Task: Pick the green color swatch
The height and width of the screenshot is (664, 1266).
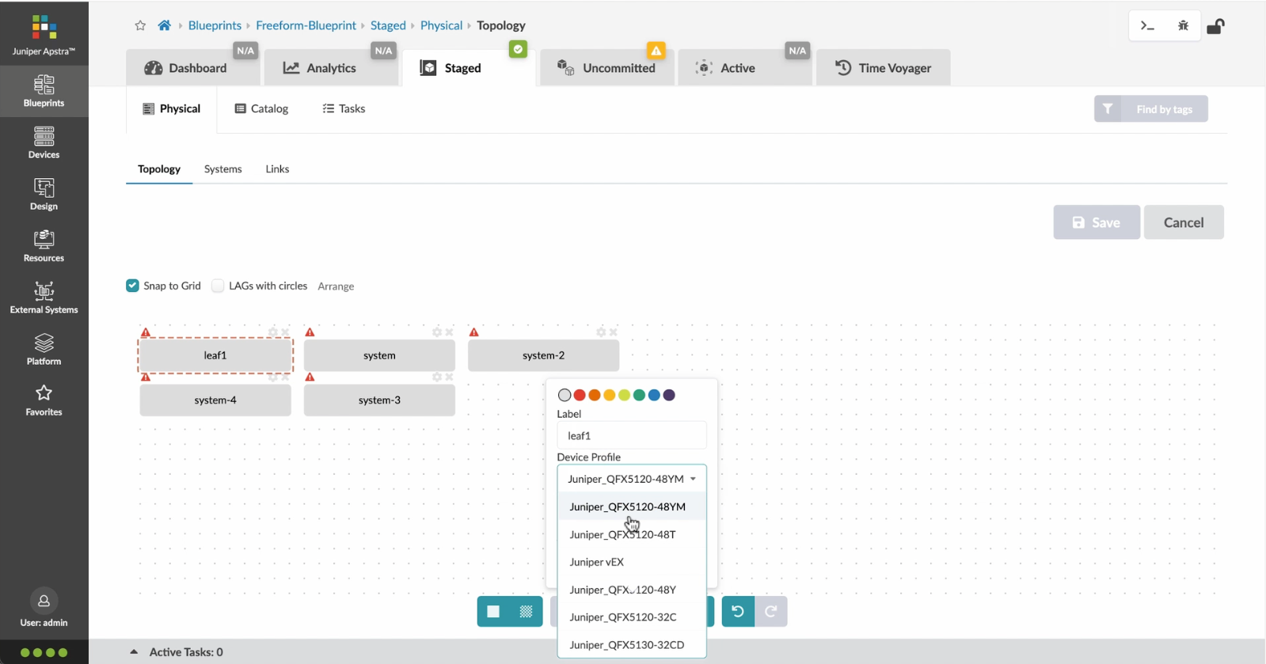Action: pyautogui.click(x=639, y=395)
